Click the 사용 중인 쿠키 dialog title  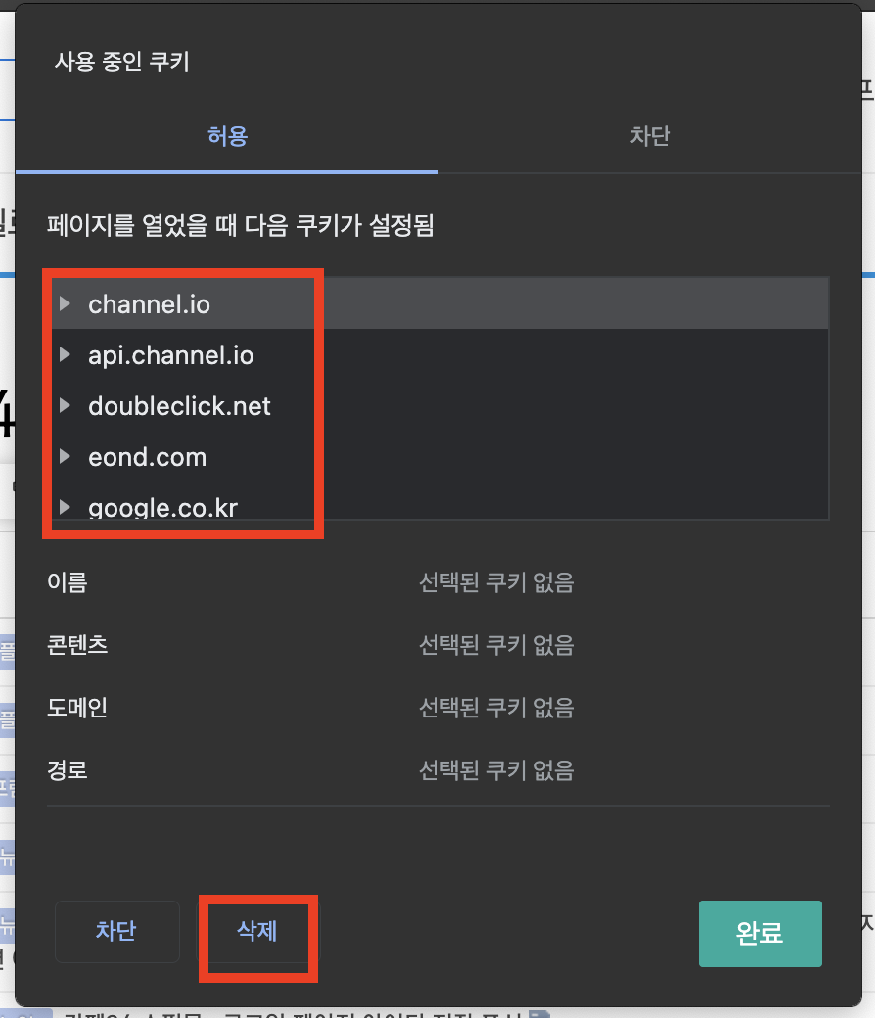(121, 61)
